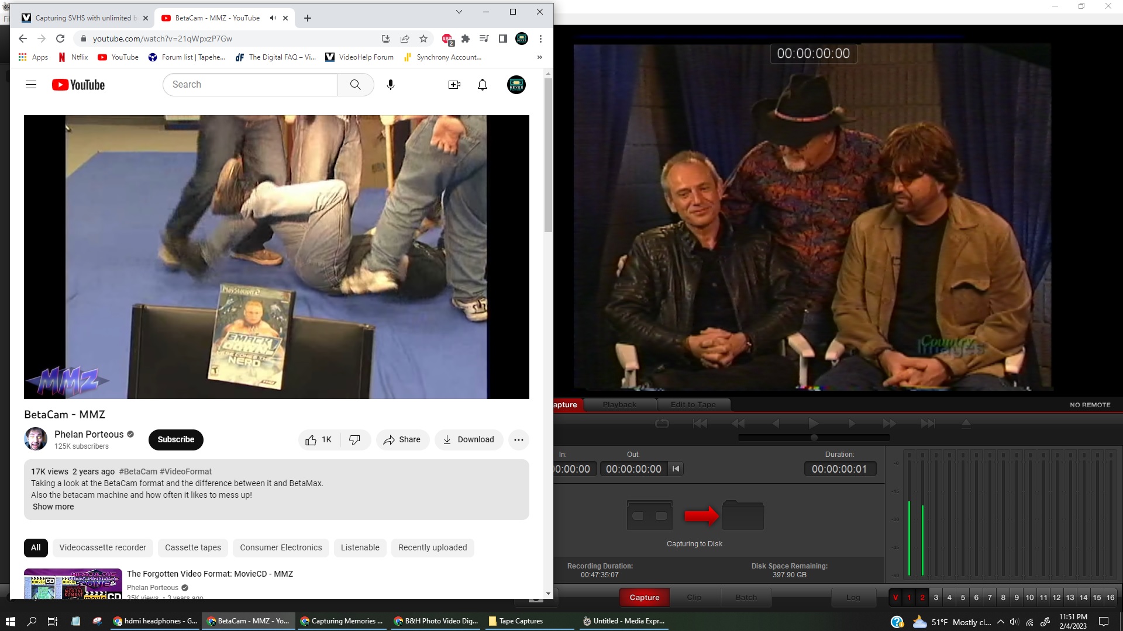Open YouTube create video icon
This screenshot has width=1123, height=631.
click(454, 85)
